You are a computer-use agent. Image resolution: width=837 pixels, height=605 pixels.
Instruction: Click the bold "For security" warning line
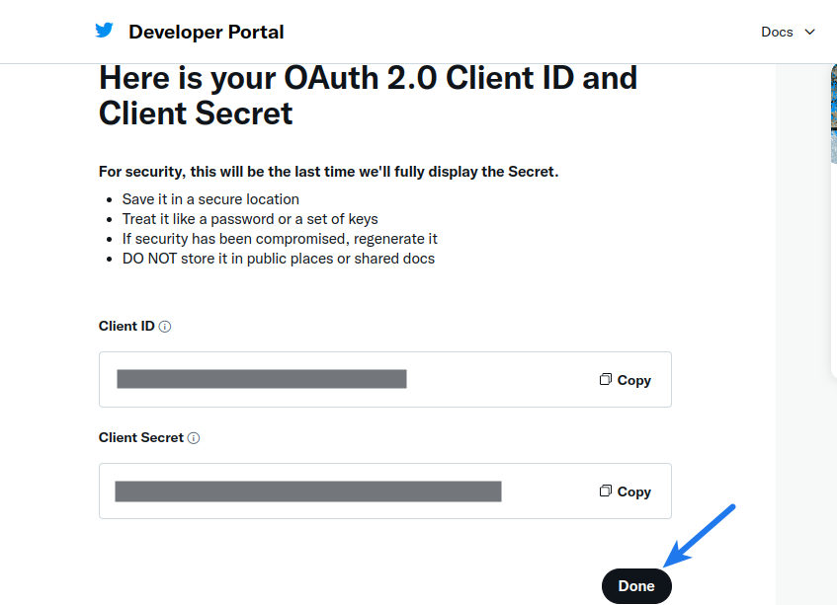(x=328, y=172)
